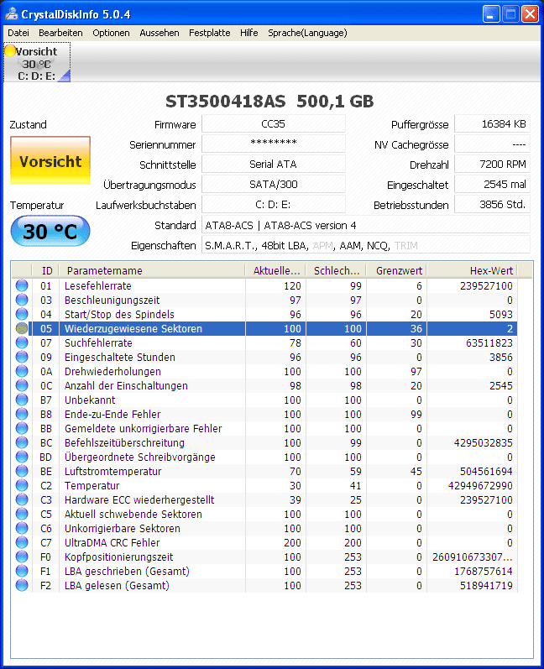Click the Puffergrösse field showing 16384 KB
The width and height of the screenshot is (544, 669).
(x=493, y=123)
